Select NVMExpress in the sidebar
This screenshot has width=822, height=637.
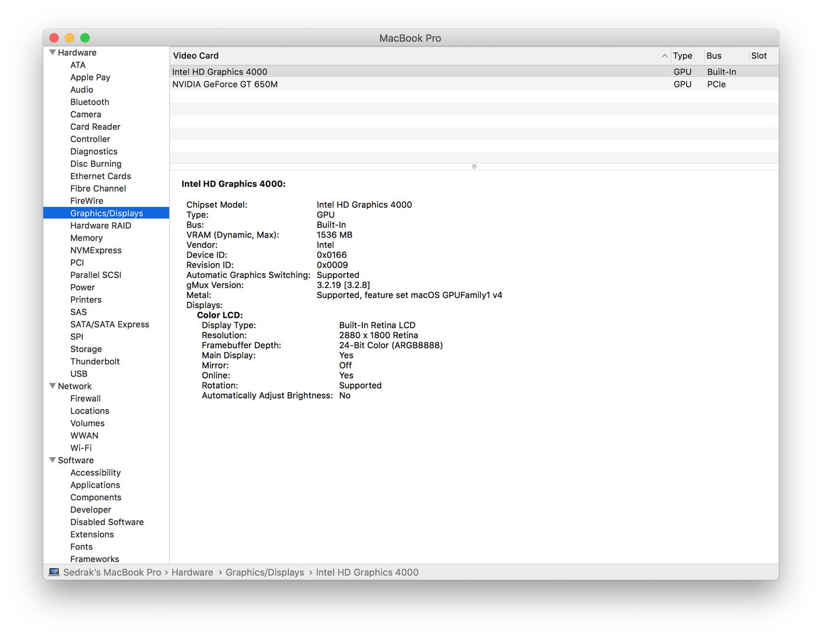tap(96, 251)
